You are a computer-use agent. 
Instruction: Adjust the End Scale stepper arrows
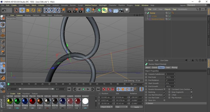click(174, 77)
